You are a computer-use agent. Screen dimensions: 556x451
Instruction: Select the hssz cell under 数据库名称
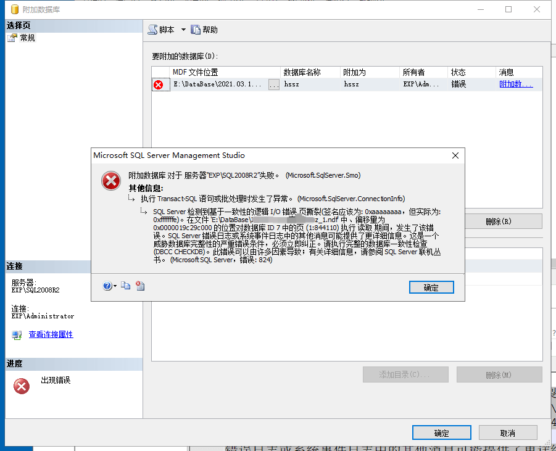[x=310, y=85]
